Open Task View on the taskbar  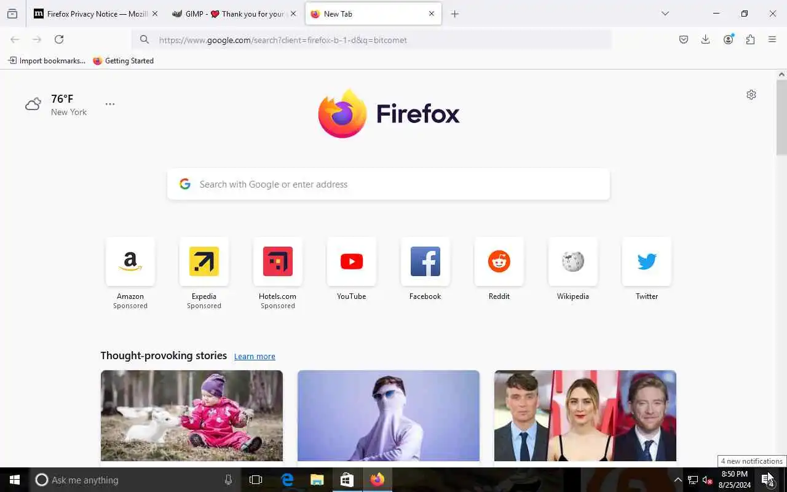(x=256, y=480)
